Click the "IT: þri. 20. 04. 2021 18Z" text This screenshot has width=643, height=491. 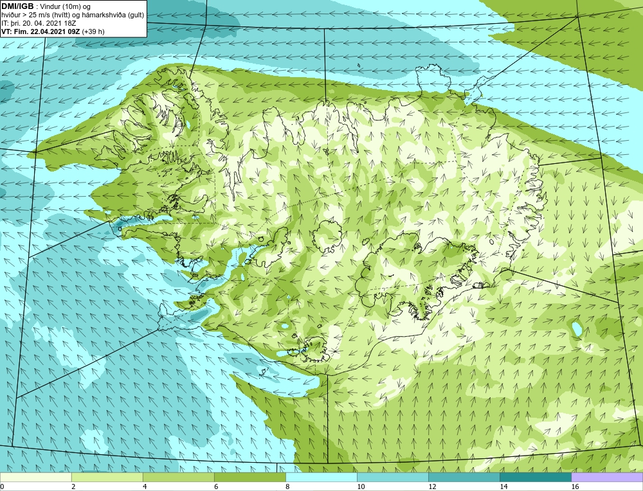coord(39,23)
